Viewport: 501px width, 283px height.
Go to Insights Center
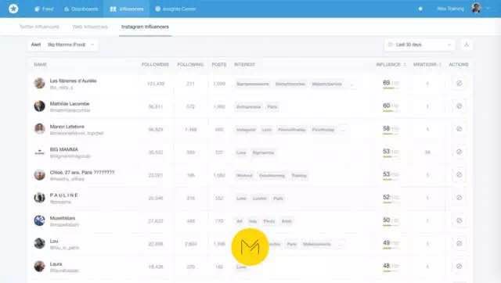point(175,9)
